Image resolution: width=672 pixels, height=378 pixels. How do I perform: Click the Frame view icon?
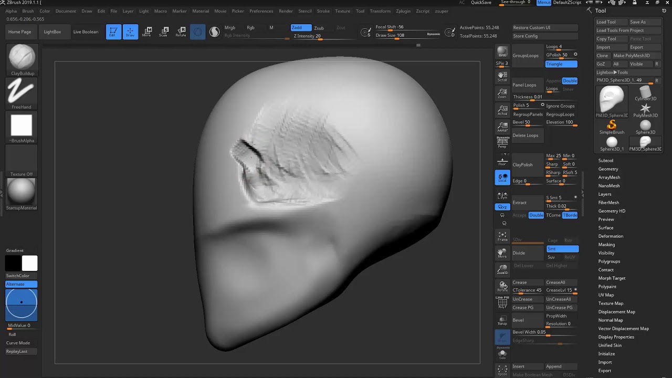click(x=502, y=236)
